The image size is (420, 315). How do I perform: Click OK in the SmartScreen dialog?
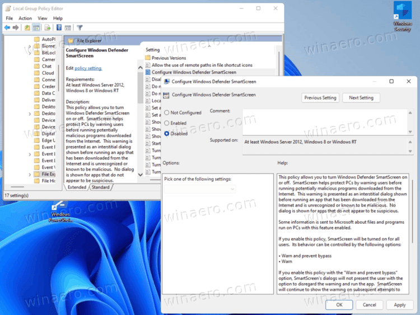click(x=339, y=304)
